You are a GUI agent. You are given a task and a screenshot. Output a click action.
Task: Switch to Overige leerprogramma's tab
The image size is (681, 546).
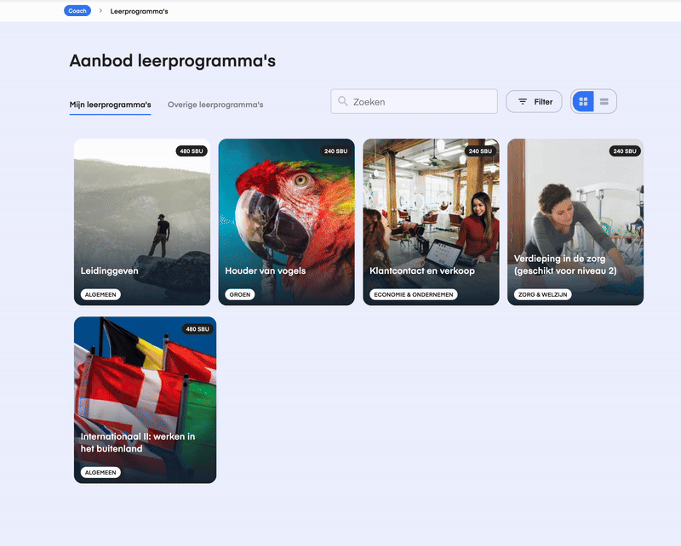point(215,105)
